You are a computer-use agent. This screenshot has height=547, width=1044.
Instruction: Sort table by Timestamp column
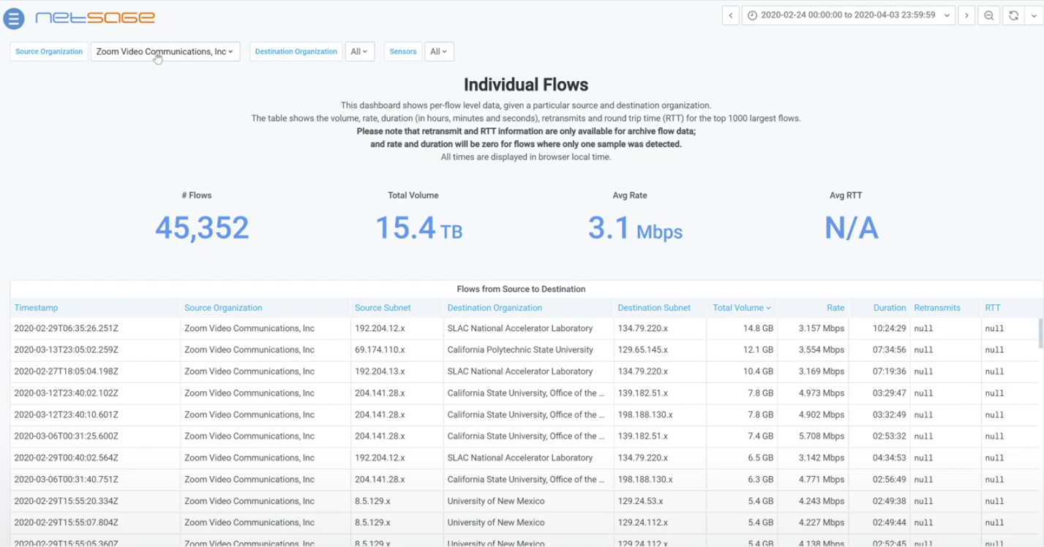tap(36, 308)
